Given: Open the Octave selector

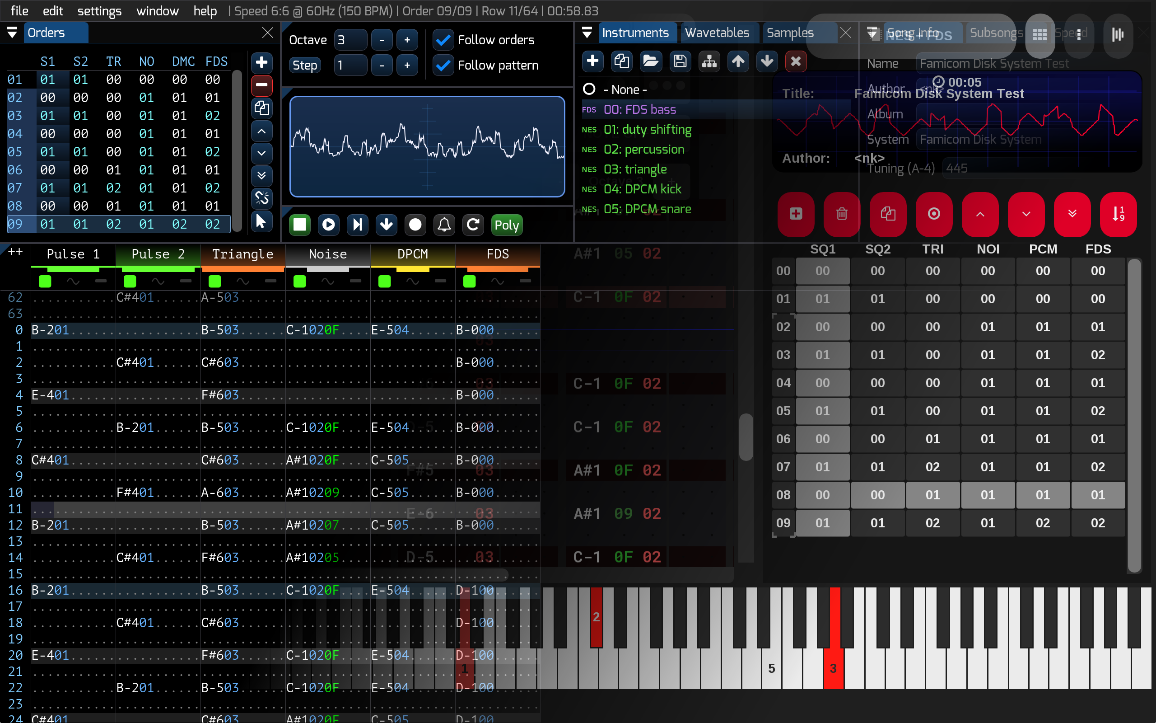Looking at the screenshot, I should [350, 40].
